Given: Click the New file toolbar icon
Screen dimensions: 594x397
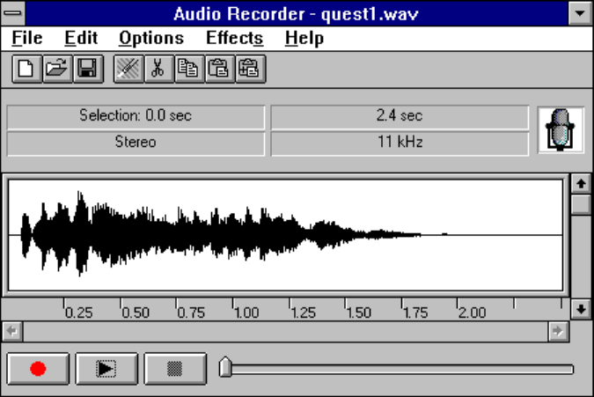Looking at the screenshot, I should (x=26, y=69).
